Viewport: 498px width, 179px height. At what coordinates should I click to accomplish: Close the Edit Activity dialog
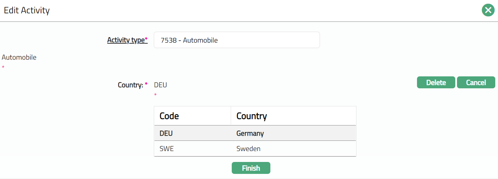point(488,11)
